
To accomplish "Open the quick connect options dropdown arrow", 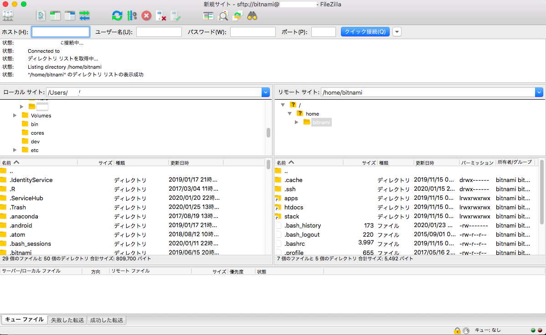I will click(396, 31).
